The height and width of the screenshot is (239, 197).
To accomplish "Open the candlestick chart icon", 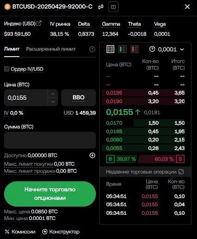I will (x=101, y=7).
